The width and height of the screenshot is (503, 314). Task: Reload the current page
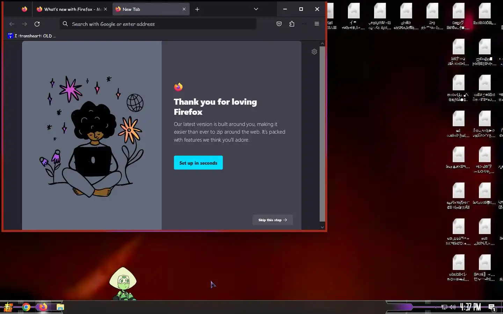pos(37,24)
